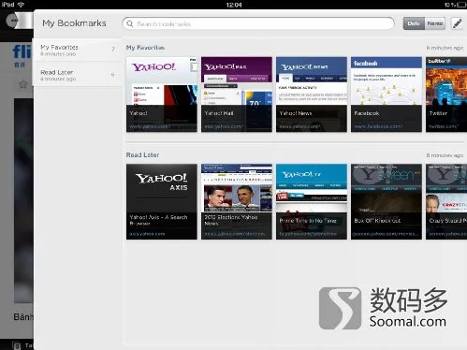Viewport: 467px width, 350px height.
Task: Expand the Read Later folder count
Action: (x=112, y=74)
